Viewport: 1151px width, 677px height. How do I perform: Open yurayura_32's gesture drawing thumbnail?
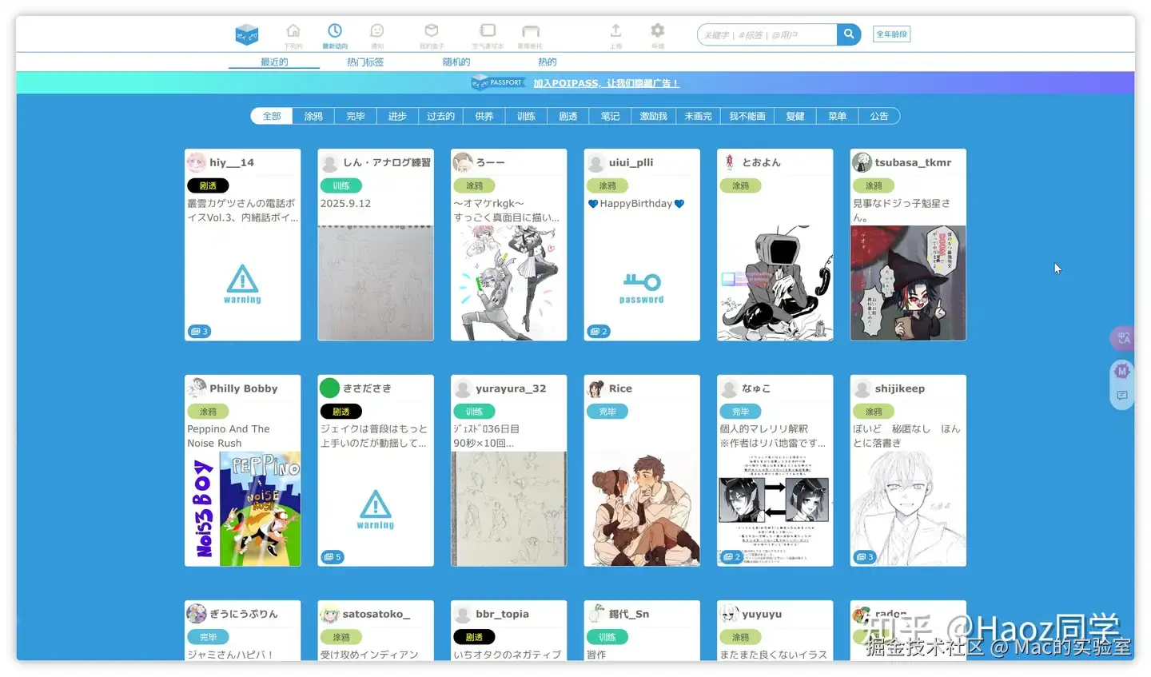click(508, 509)
